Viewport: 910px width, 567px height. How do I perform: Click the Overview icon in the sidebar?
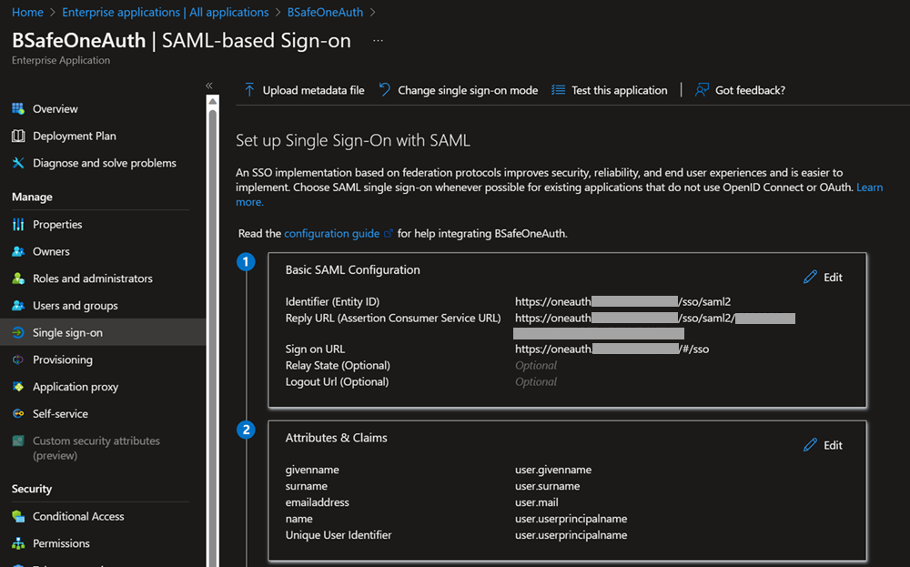tap(16, 108)
